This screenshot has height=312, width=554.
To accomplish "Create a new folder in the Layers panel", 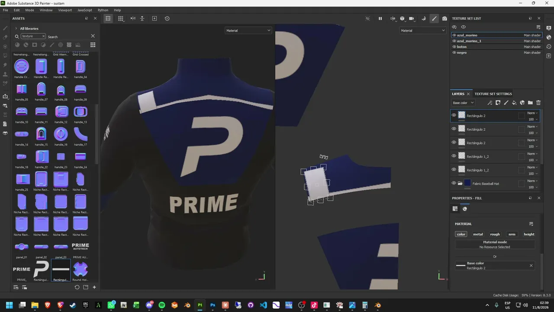I will point(530,103).
